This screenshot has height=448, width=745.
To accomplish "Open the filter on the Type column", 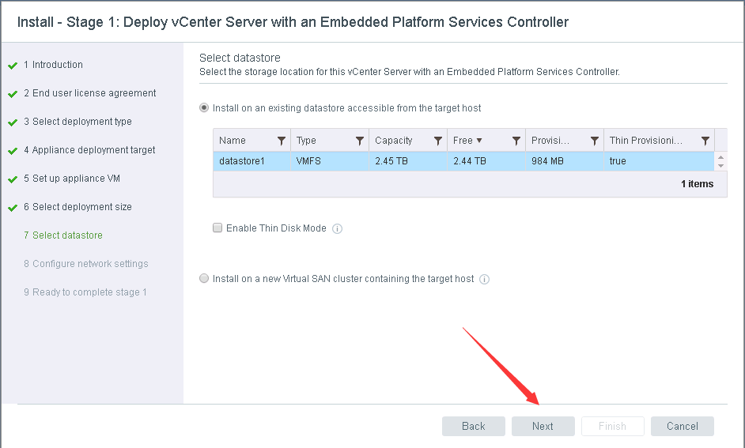I will (x=360, y=141).
